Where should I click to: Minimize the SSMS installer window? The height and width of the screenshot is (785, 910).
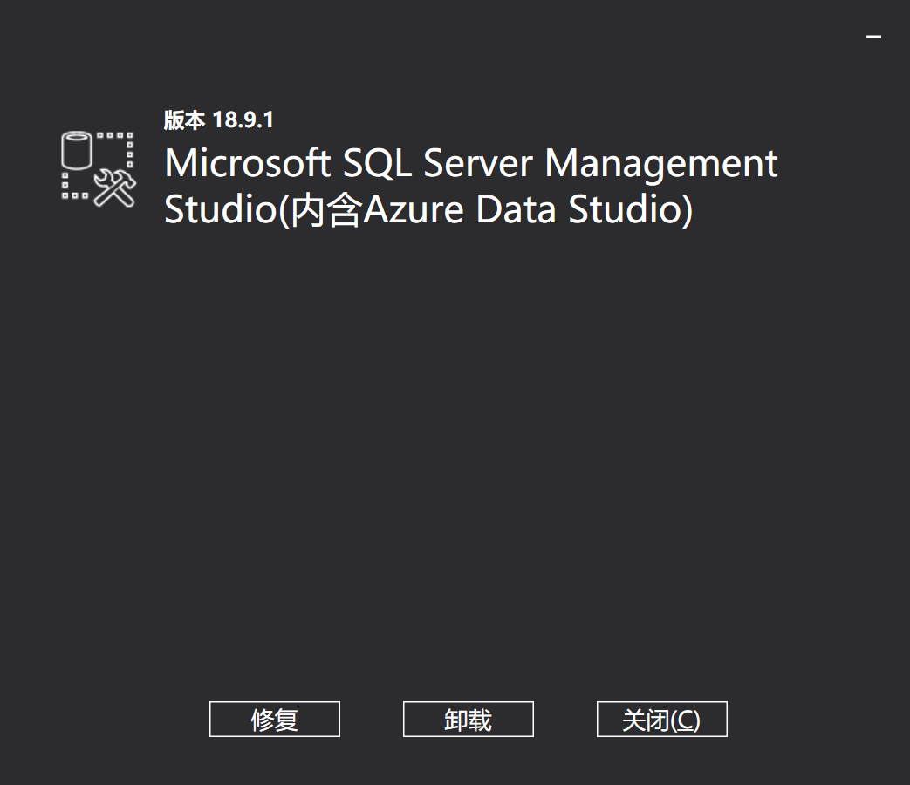pyautogui.click(x=873, y=37)
